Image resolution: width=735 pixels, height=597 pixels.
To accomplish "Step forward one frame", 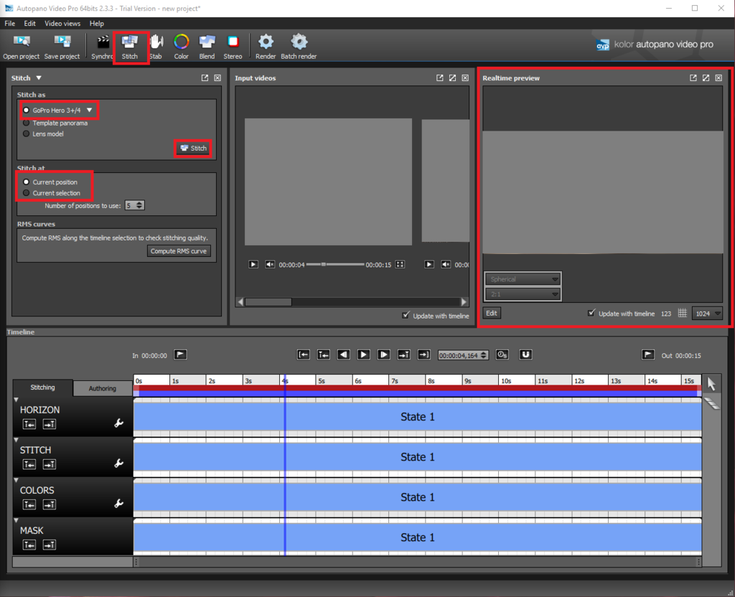I will pyautogui.click(x=383, y=354).
